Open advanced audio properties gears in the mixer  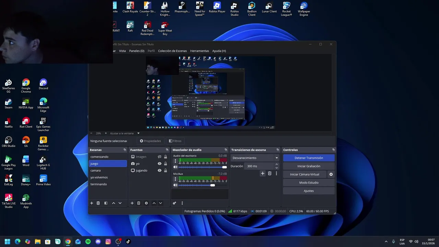click(x=175, y=203)
